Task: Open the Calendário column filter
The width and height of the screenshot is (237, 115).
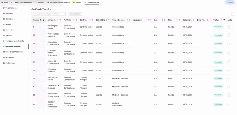Action: (109, 20)
